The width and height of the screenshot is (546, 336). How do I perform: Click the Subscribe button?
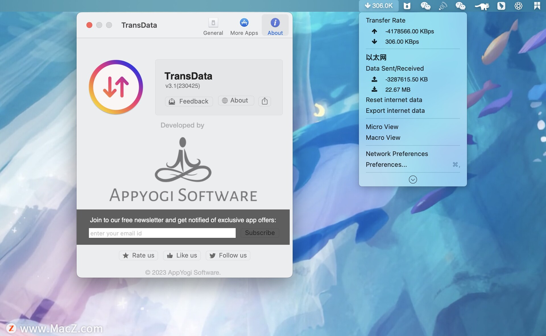coord(260,233)
